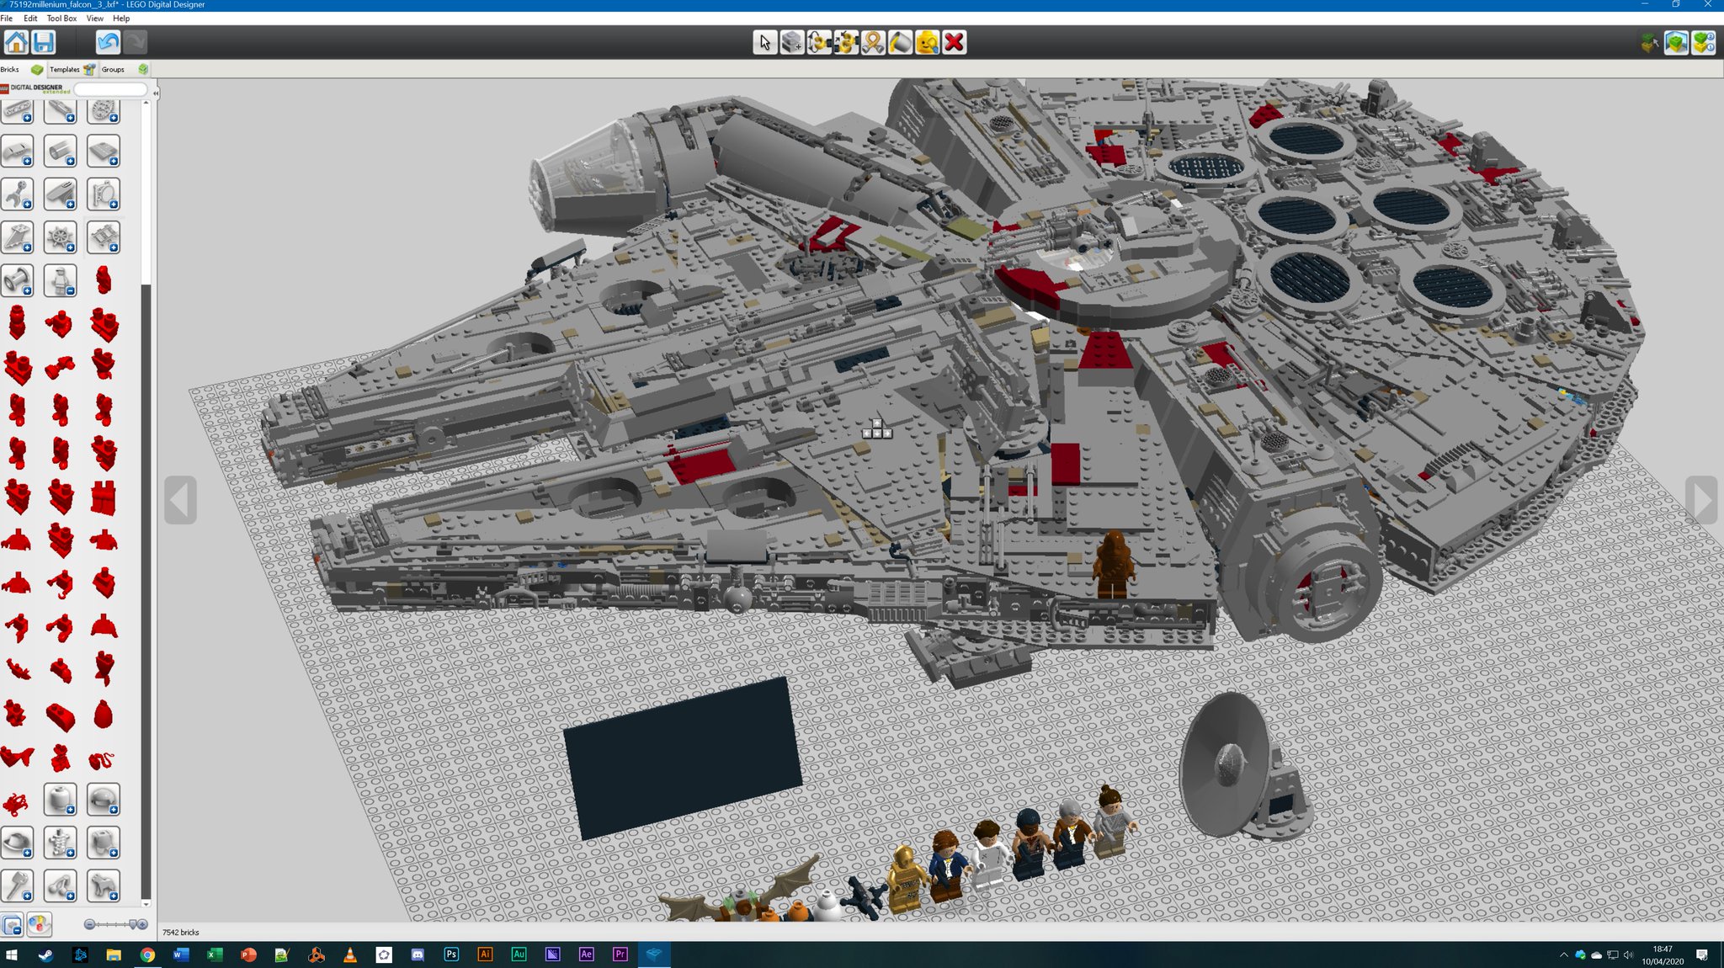This screenshot has width=1724, height=968.
Task: Open Steam from the taskbar
Action: point(45,955)
